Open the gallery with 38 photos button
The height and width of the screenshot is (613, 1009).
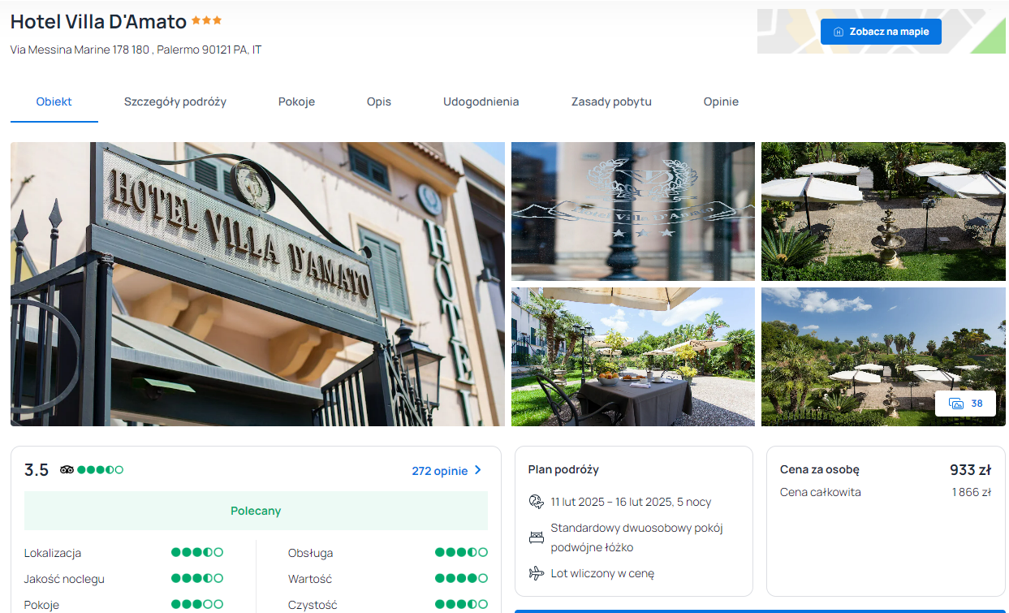pos(965,404)
